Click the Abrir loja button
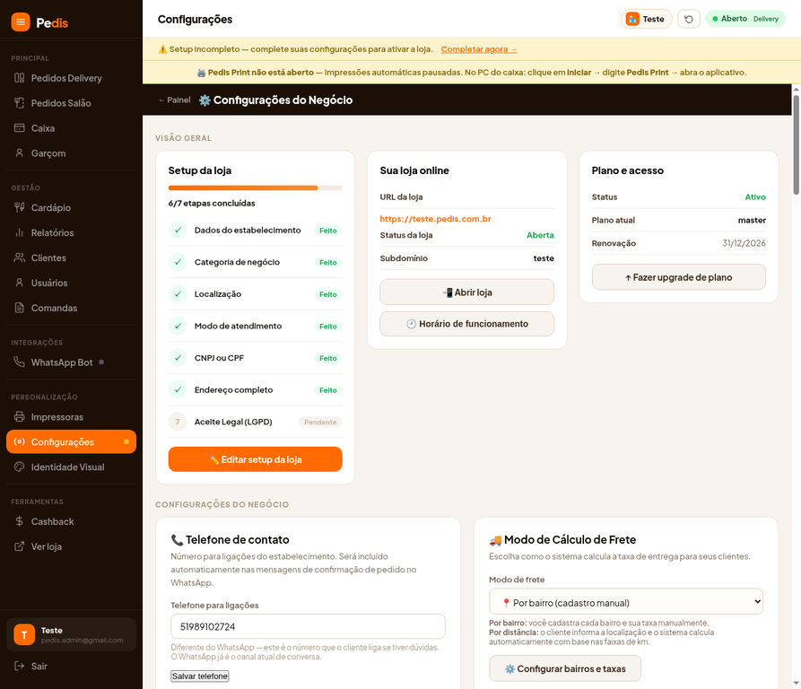The width and height of the screenshot is (801, 689). click(x=467, y=292)
